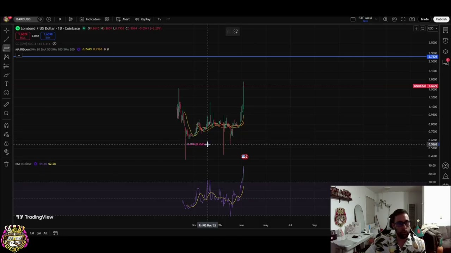Open the BARDUSD symbol search
The image size is (451, 253).
tap(23, 19)
